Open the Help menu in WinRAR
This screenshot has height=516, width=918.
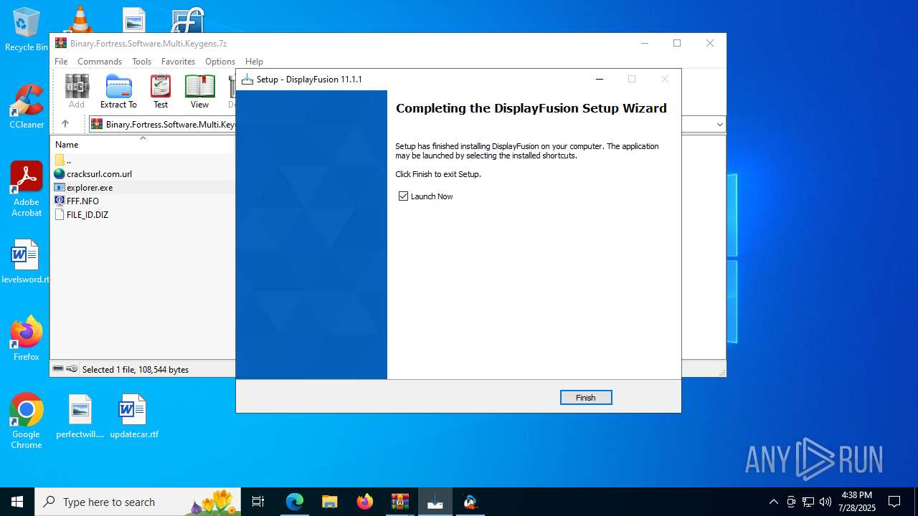(x=254, y=62)
